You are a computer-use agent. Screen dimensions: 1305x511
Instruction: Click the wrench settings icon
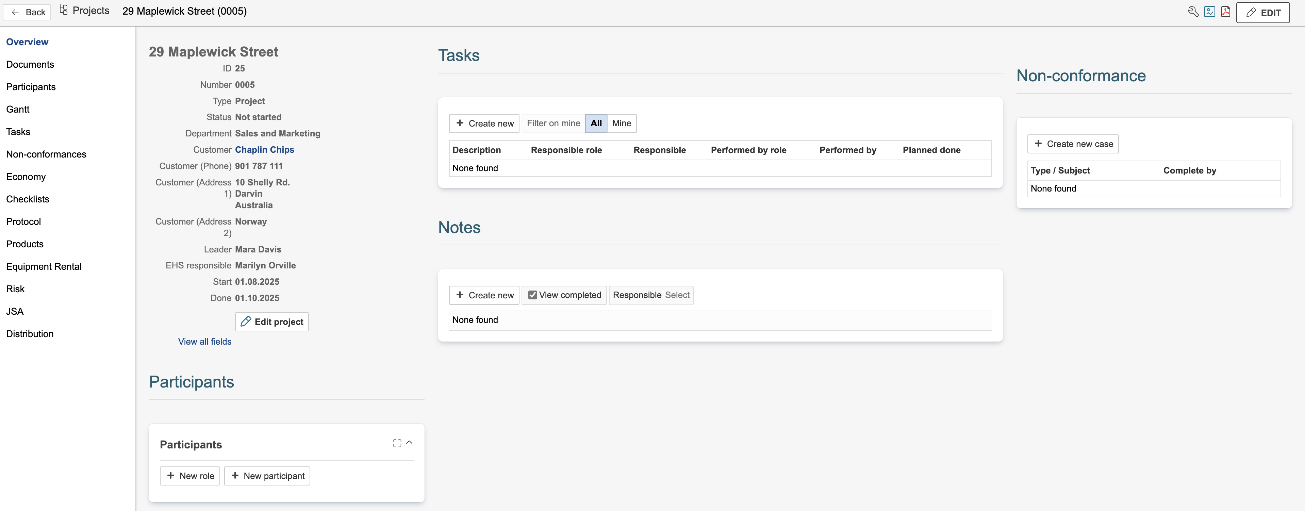(x=1193, y=12)
